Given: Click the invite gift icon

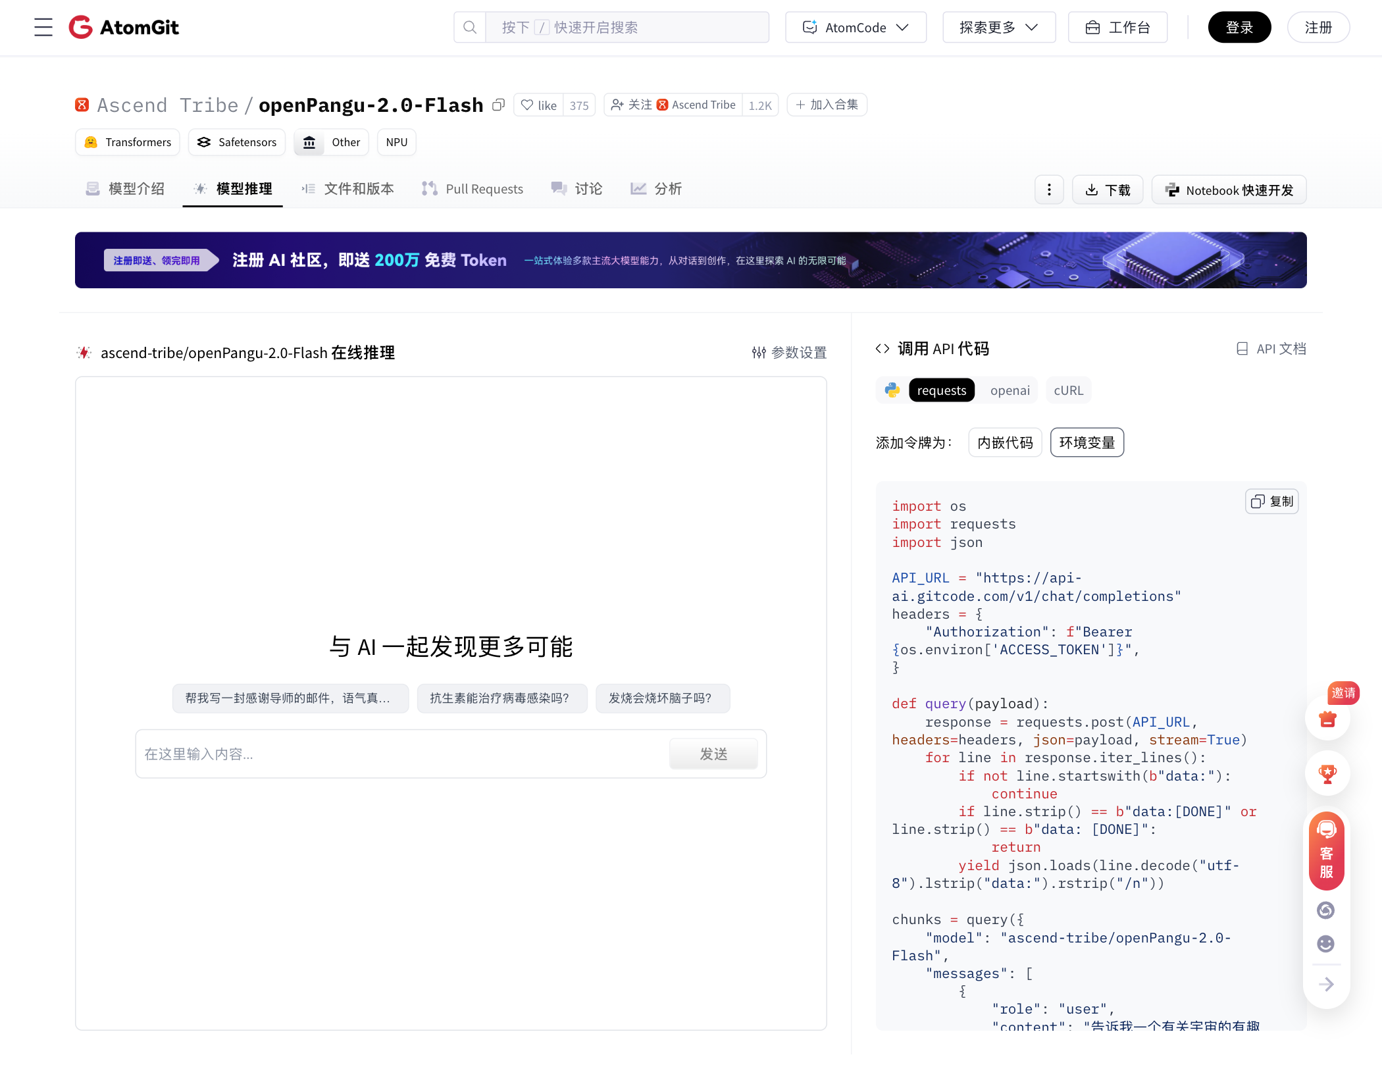Looking at the screenshot, I should tap(1327, 719).
